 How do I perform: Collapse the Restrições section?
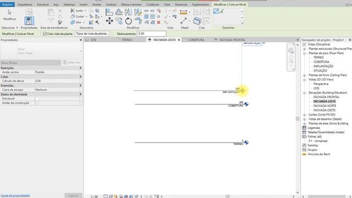point(80,68)
